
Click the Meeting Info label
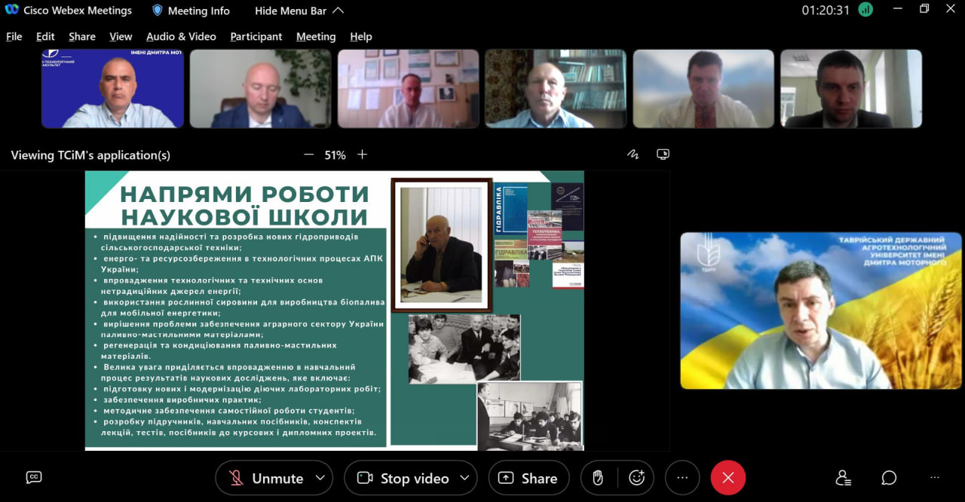pyautogui.click(x=199, y=11)
